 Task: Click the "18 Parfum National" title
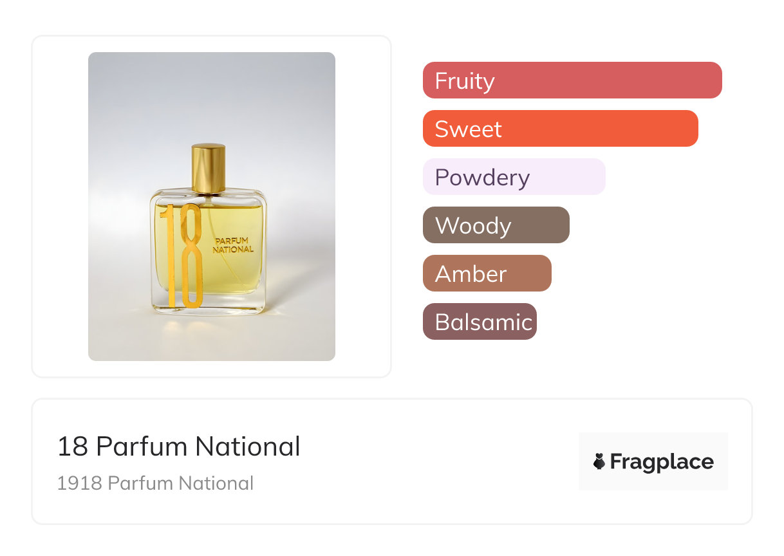tap(178, 447)
